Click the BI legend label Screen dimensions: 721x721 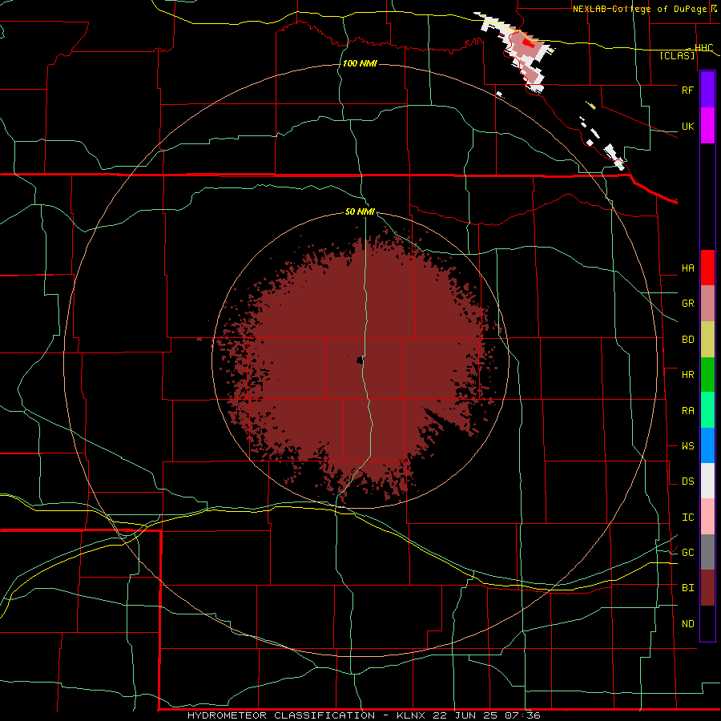pyautogui.click(x=687, y=588)
